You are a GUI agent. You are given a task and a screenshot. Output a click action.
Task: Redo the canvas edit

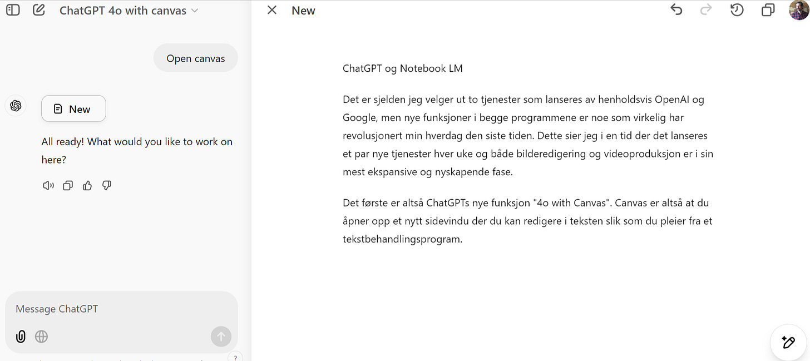pyautogui.click(x=706, y=10)
